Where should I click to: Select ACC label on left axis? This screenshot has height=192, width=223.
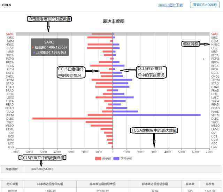point(11,143)
